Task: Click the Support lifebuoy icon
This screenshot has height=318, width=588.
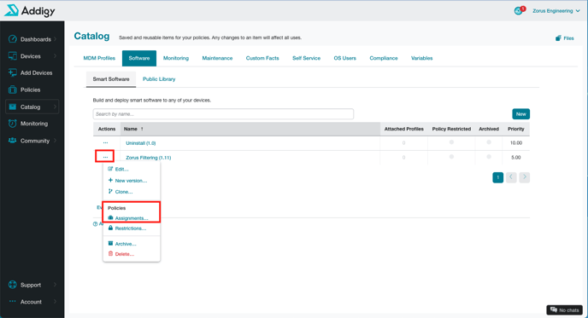Action: coord(12,285)
